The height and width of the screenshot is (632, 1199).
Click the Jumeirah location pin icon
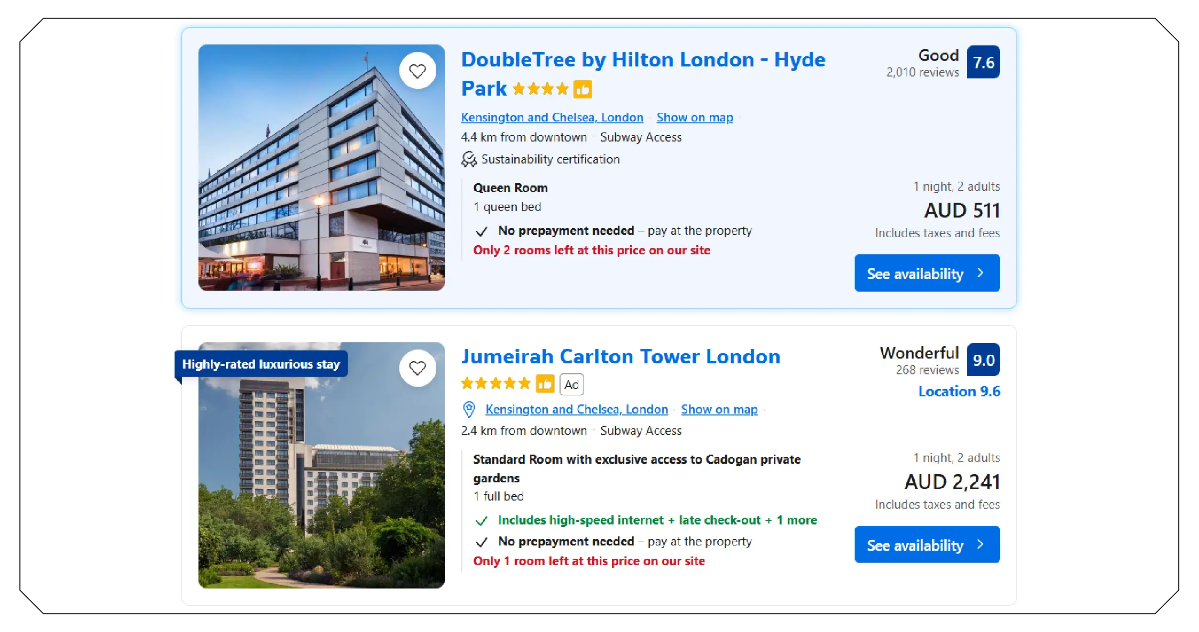pos(469,410)
